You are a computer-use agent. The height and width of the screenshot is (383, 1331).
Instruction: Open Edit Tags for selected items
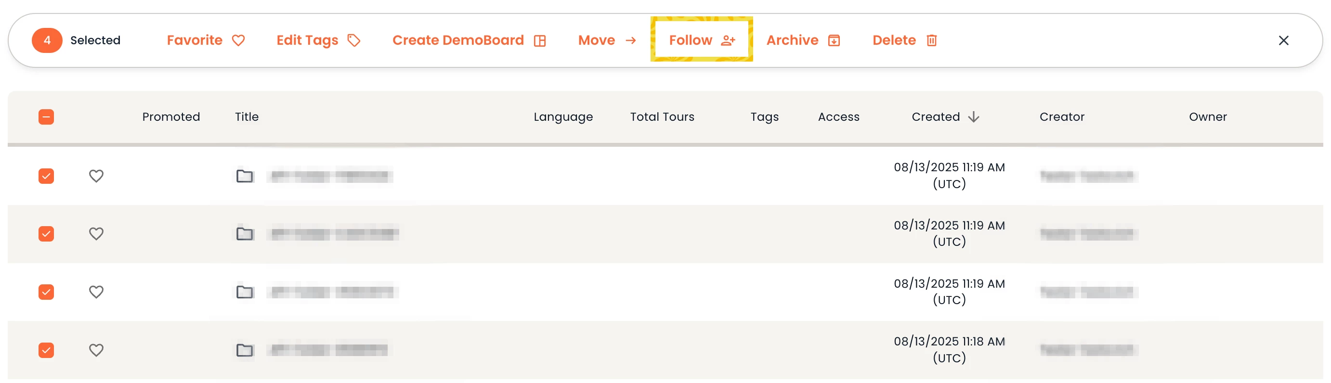tap(317, 40)
